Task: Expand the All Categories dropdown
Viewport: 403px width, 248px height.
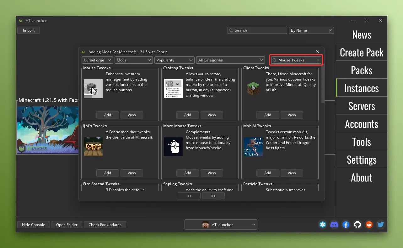Action: pos(231,60)
